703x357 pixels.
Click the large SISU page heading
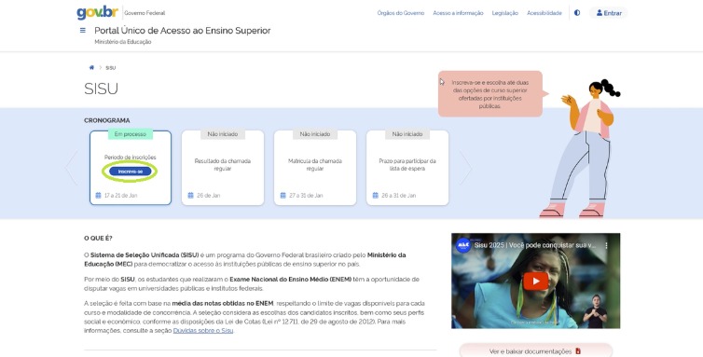101,89
